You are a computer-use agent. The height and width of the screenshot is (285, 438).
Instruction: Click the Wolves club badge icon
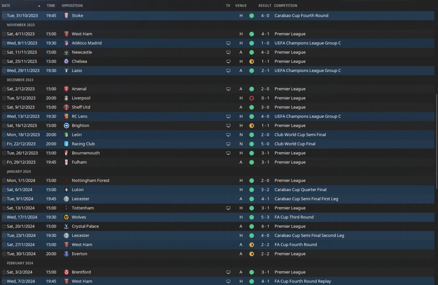66,217
